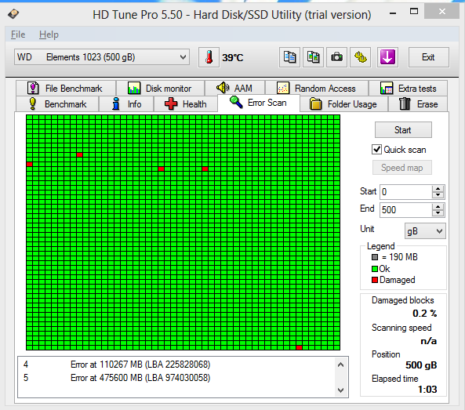Click the camera save screenshot icon
This screenshot has width=465, height=410.
click(336, 57)
